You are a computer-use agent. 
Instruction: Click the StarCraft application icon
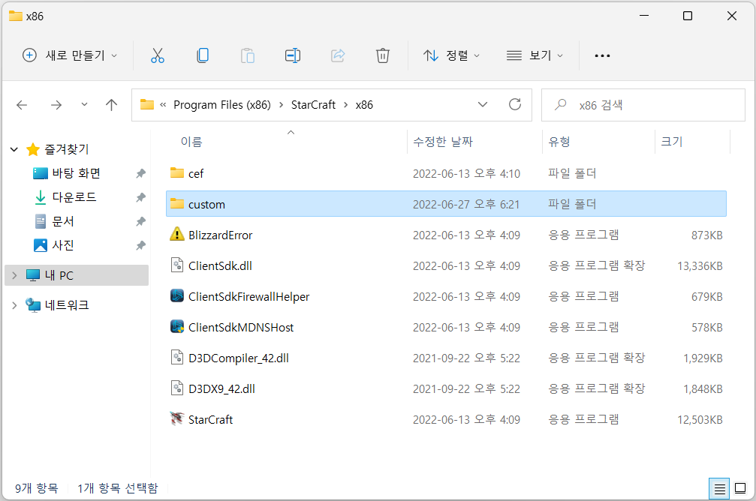click(x=177, y=419)
